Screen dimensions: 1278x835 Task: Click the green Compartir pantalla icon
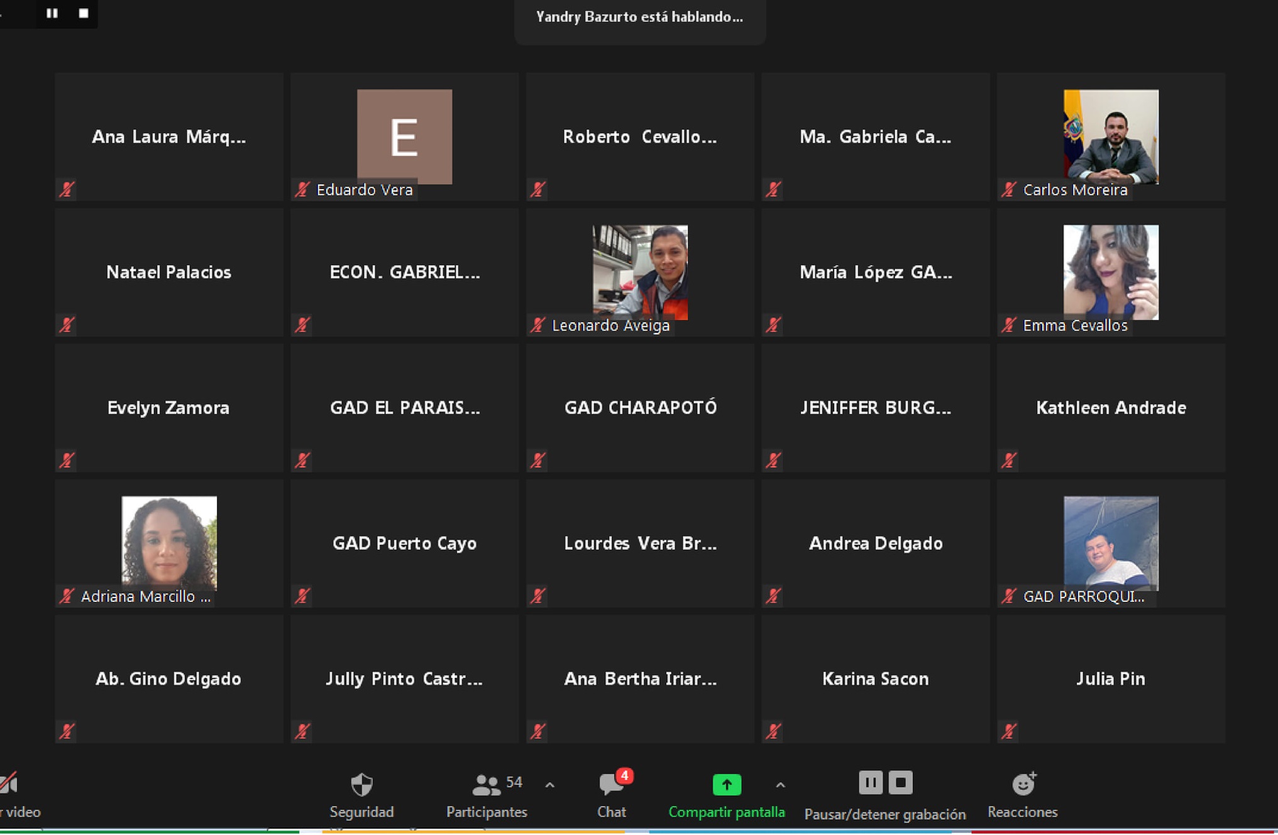click(x=727, y=784)
